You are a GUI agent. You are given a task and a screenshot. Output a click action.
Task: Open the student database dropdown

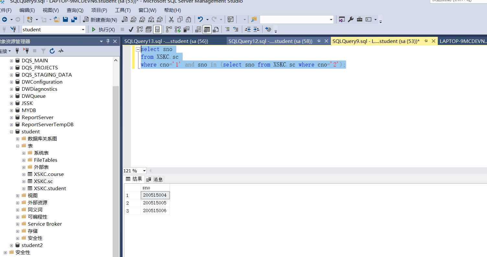(x=83, y=29)
